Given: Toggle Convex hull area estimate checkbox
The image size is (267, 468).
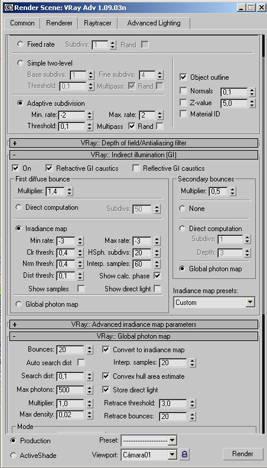Looking at the screenshot, I should coord(106,376).
